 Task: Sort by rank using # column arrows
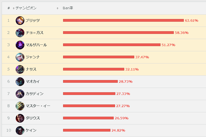coord(14,8)
